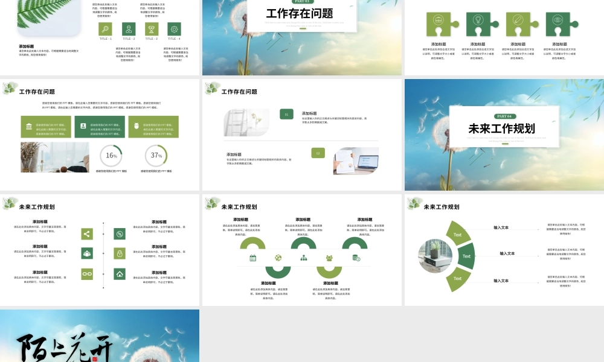604x362 pixels.
Task: Click the dark green Text segment of the fan chart
Action: (x=466, y=256)
